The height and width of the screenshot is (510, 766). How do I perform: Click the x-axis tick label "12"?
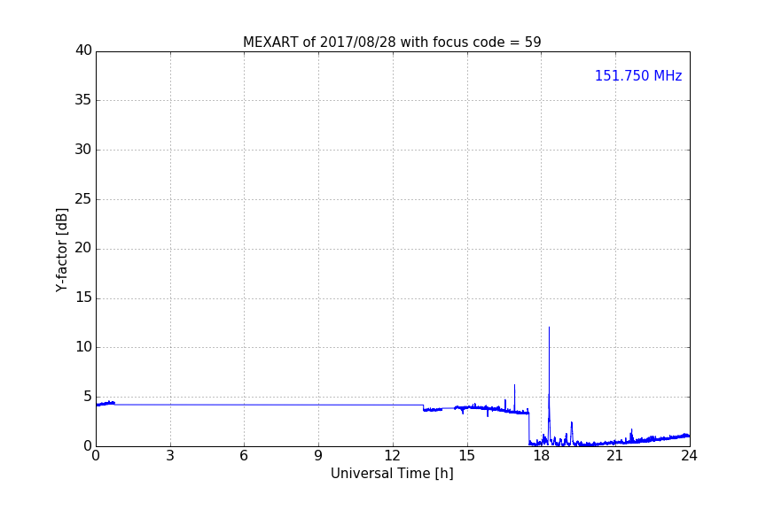[x=393, y=456]
